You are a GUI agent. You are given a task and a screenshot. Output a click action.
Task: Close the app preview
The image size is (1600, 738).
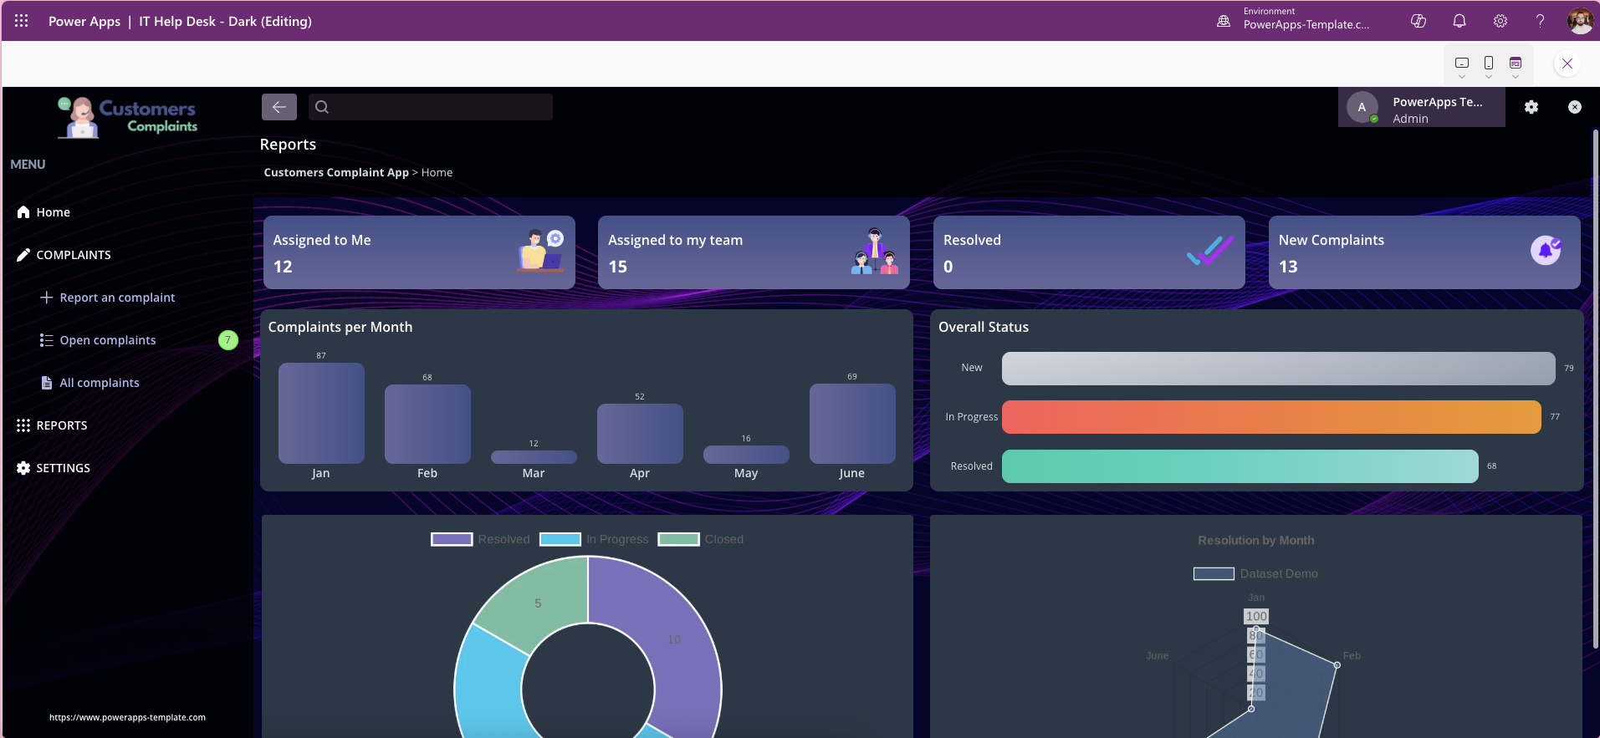[x=1567, y=64]
